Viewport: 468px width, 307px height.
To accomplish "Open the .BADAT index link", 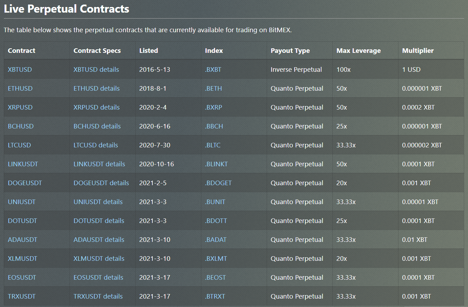I will pyautogui.click(x=216, y=239).
